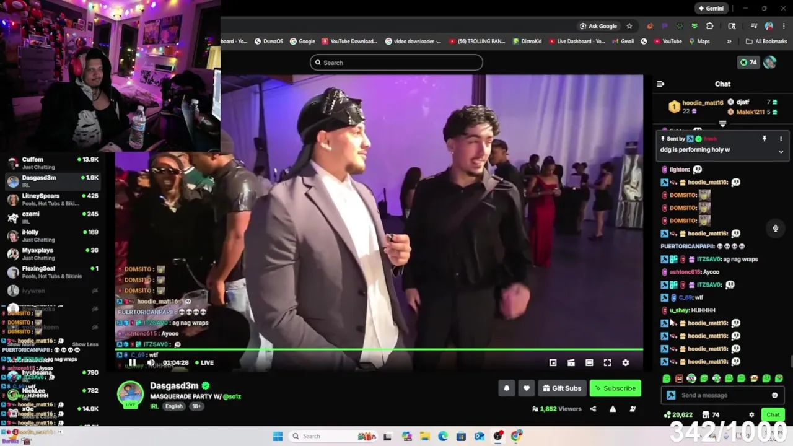Open Windows Start menu

[278, 436]
